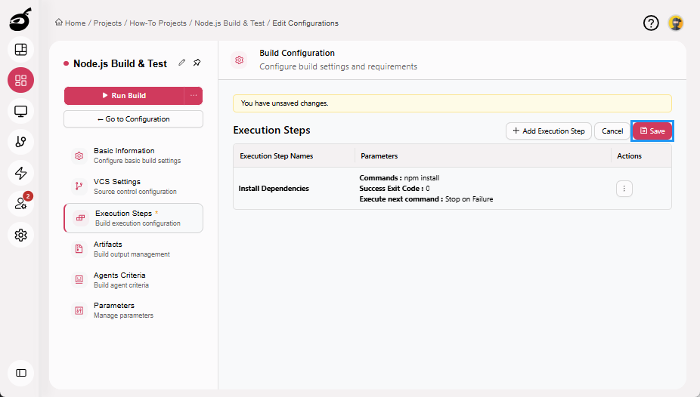Open Run Build more options dropdown

pos(194,95)
